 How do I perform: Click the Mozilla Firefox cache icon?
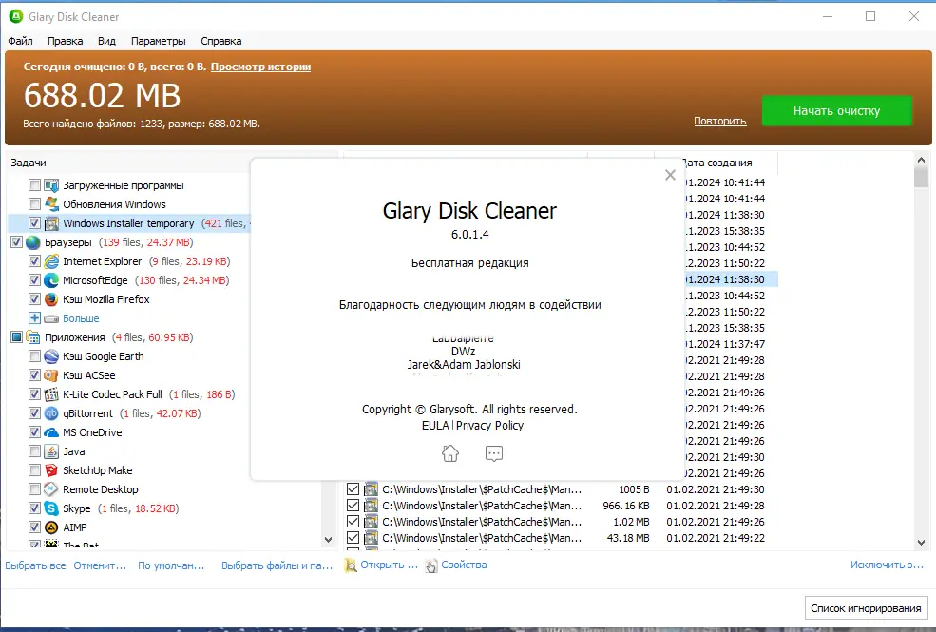[x=51, y=299]
